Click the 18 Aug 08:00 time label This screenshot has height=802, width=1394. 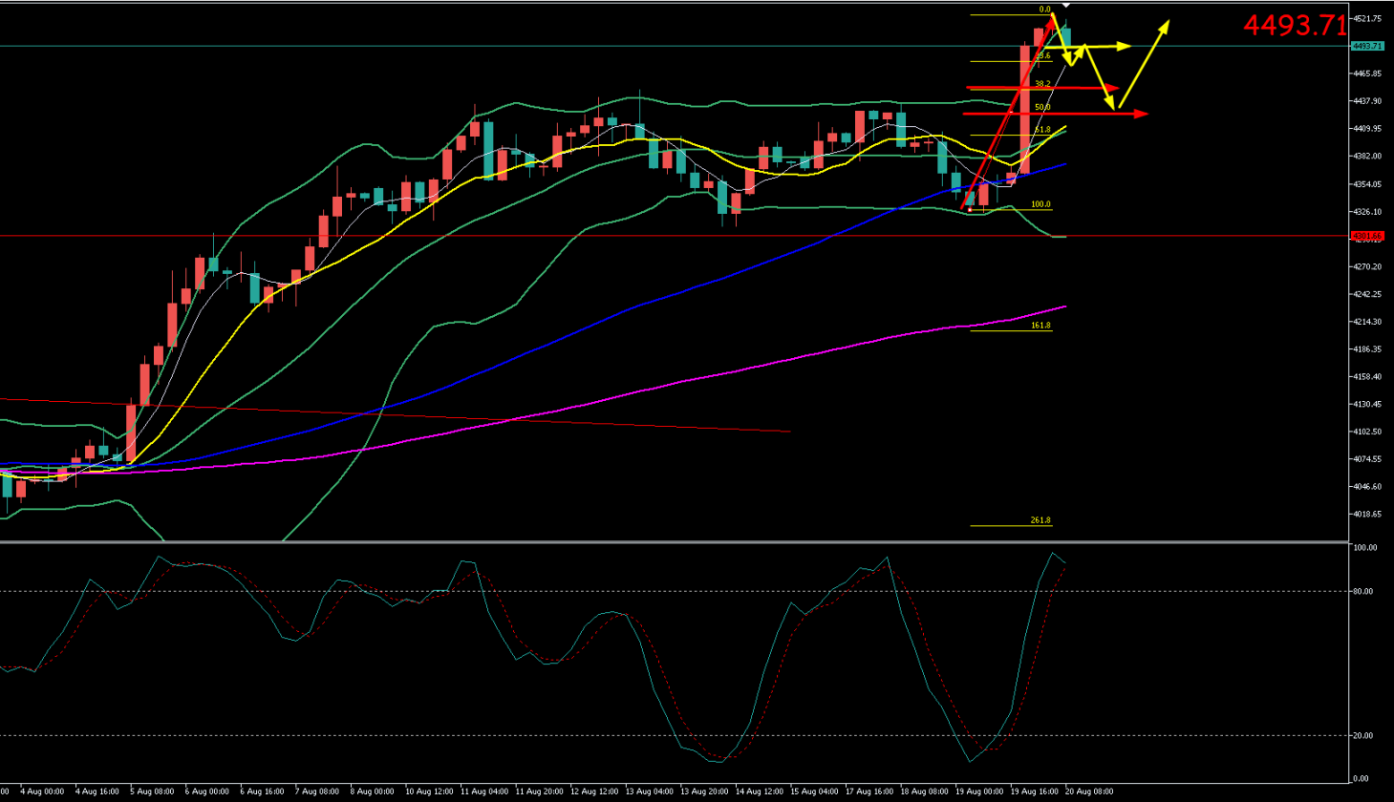(x=924, y=791)
